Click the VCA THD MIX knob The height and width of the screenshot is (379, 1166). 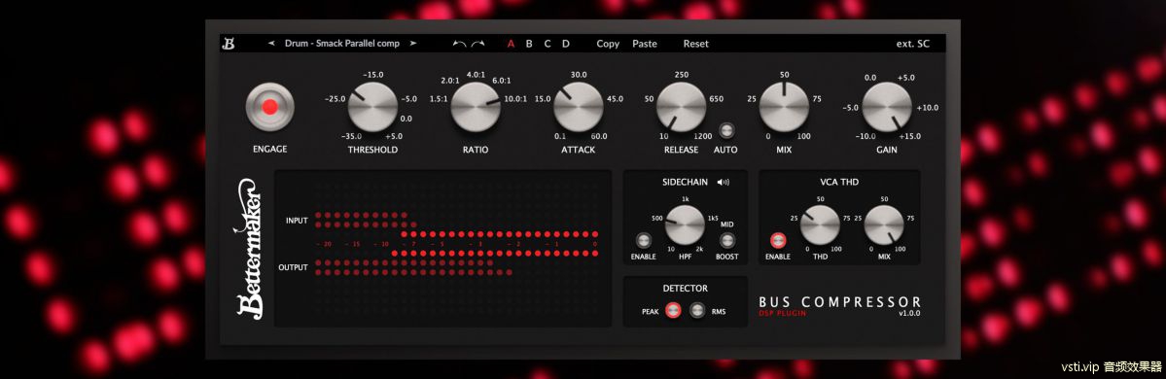click(x=884, y=225)
